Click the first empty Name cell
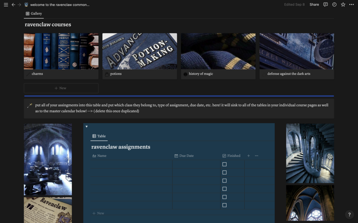 [x=132, y=164]
